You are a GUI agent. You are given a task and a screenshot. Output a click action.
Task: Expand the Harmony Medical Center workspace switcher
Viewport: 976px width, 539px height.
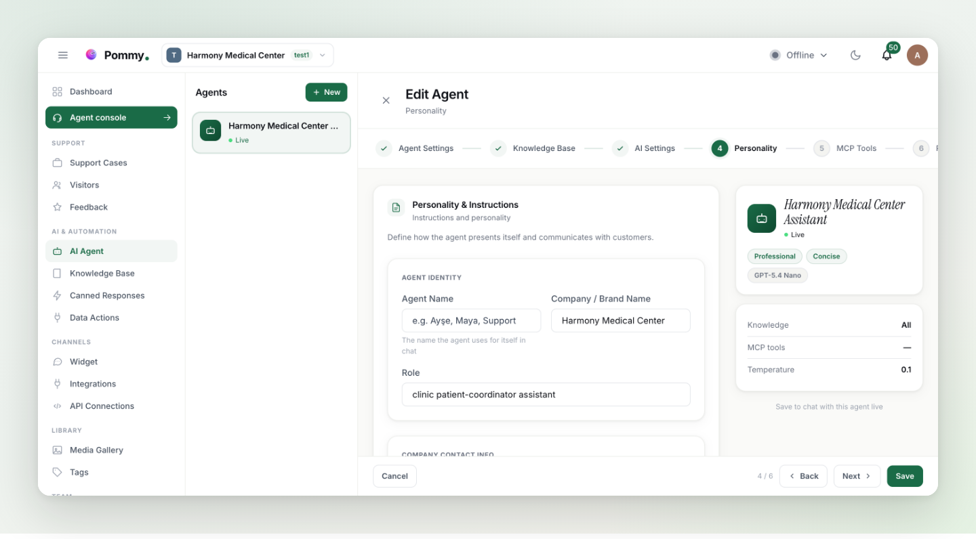click(x=247, y=56)
